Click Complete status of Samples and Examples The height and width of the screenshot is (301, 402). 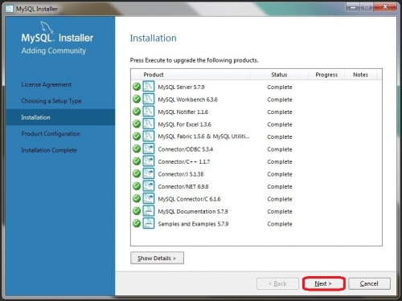[280, 224]
